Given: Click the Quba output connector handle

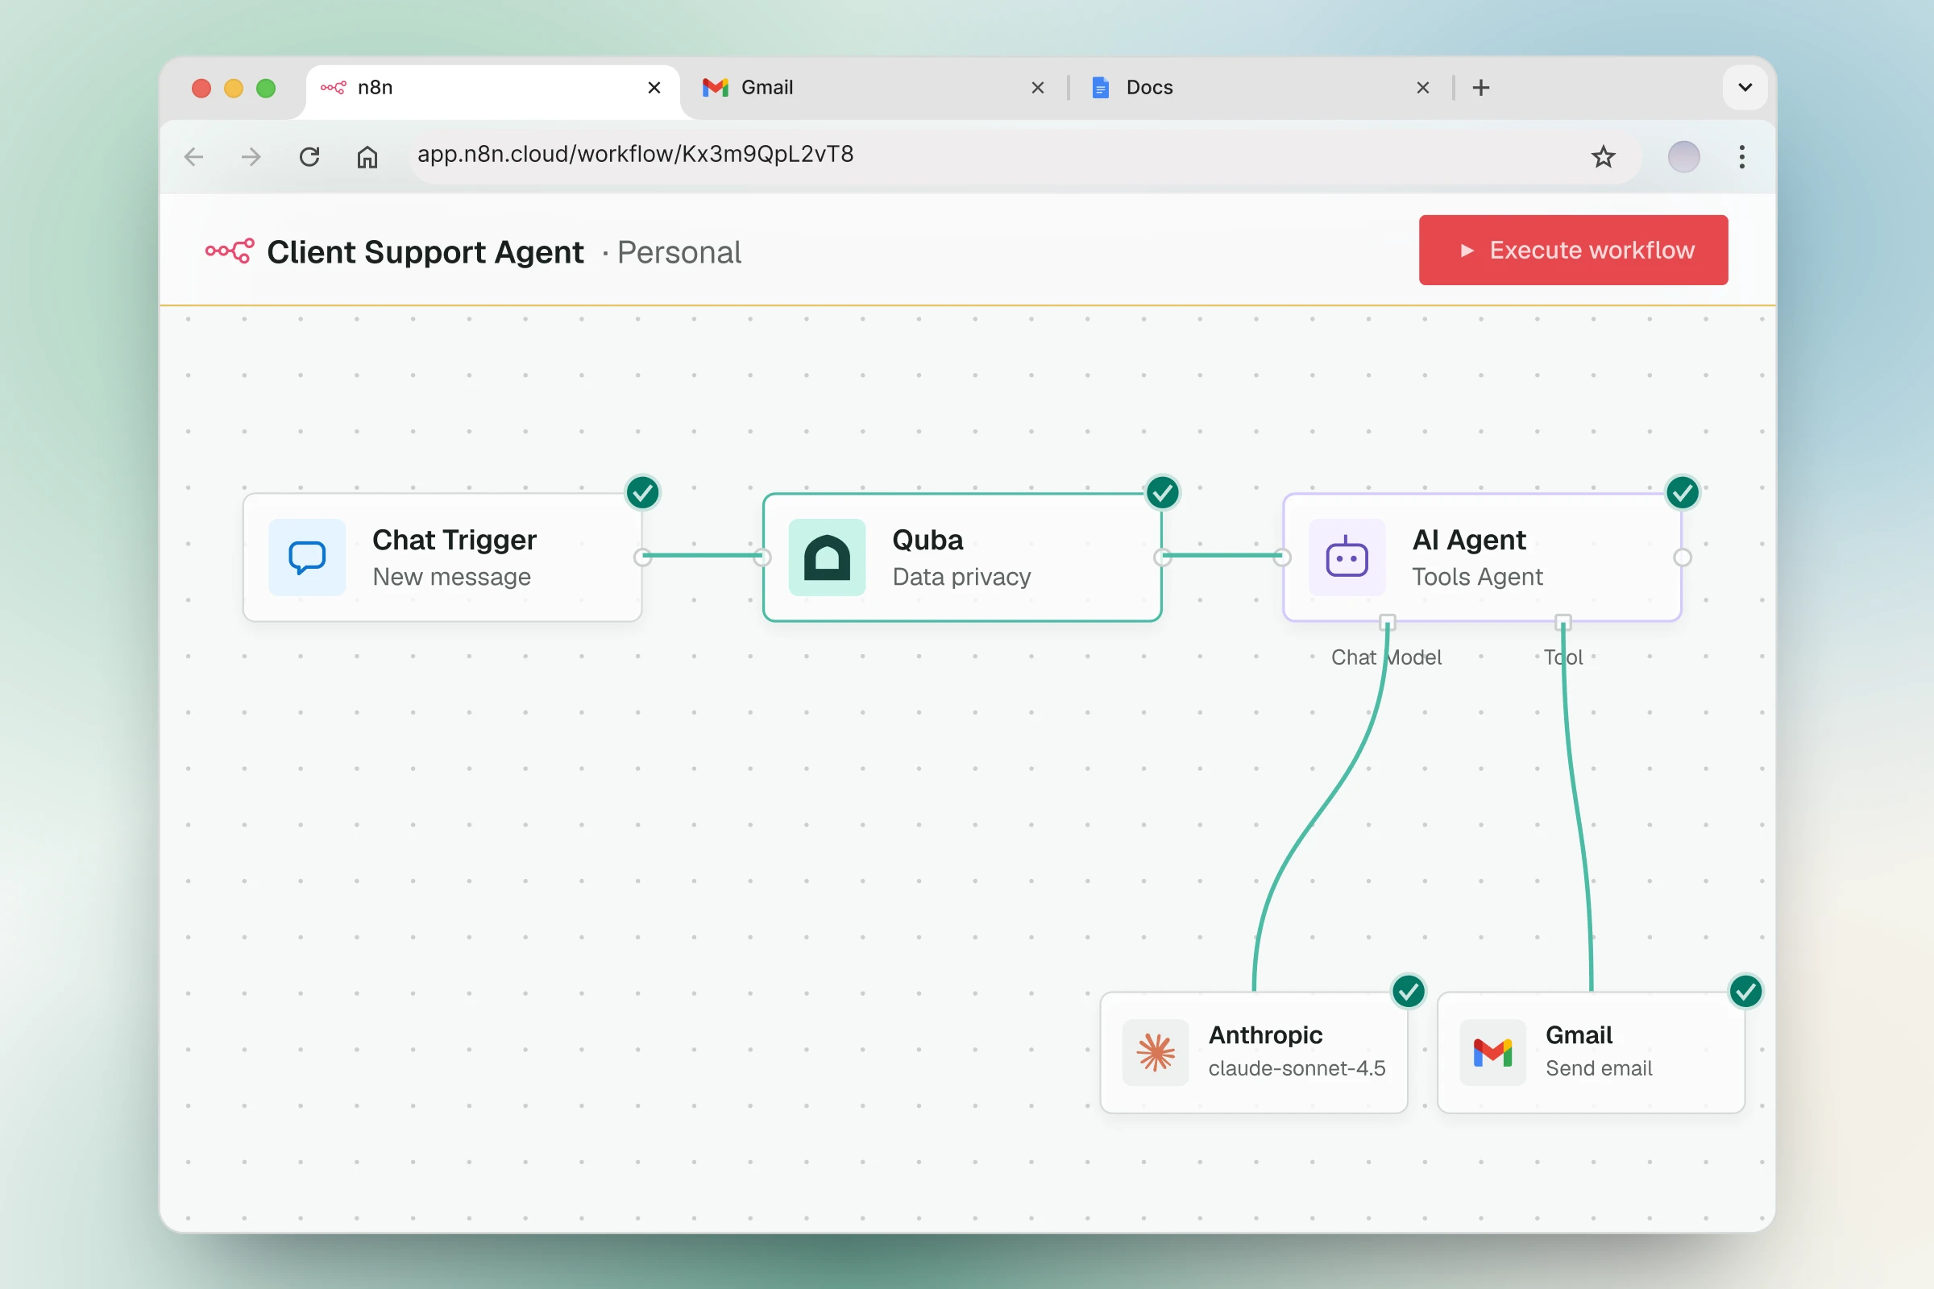Looking at the screenshot, I should pyautogui.click(x=1162, y=557).
